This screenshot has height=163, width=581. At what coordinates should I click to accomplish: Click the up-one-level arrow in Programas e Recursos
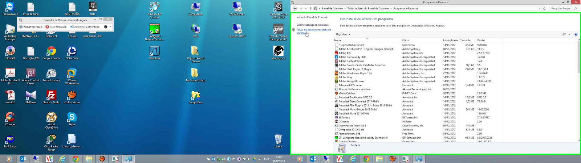point(310,8)
